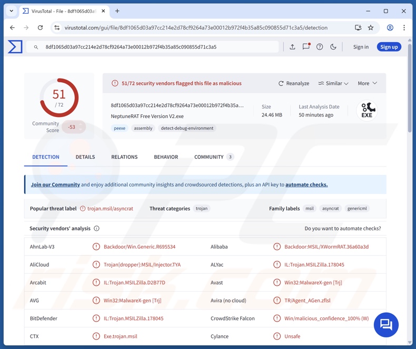416x349 pixels.
Task: Click the warning icon in malicious banner
Action: (x=115, y=83)
